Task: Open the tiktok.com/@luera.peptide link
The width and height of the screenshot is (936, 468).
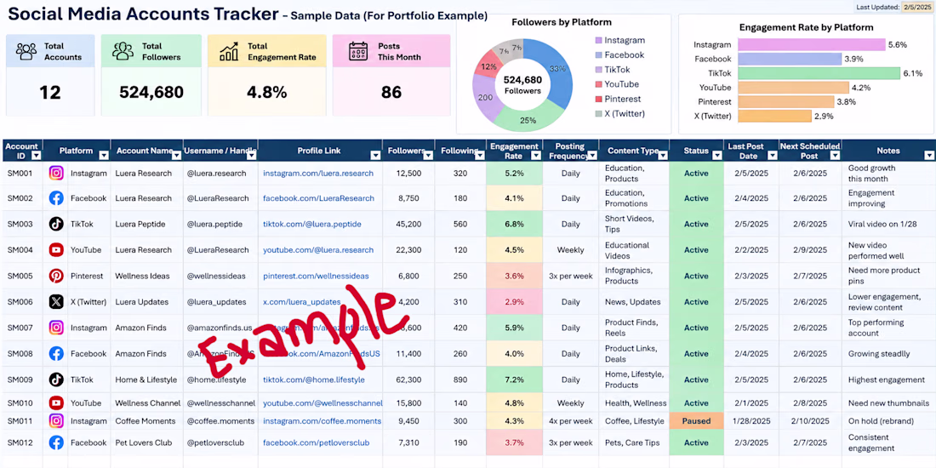Action: [x=312, y=224]
